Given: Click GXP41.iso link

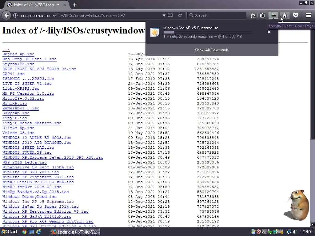Looking at the screenshot, I should [x=14, y=74].
